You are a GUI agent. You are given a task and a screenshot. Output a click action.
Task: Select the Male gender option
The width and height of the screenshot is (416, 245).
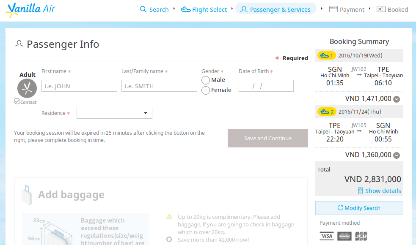(x=206, y=80)
